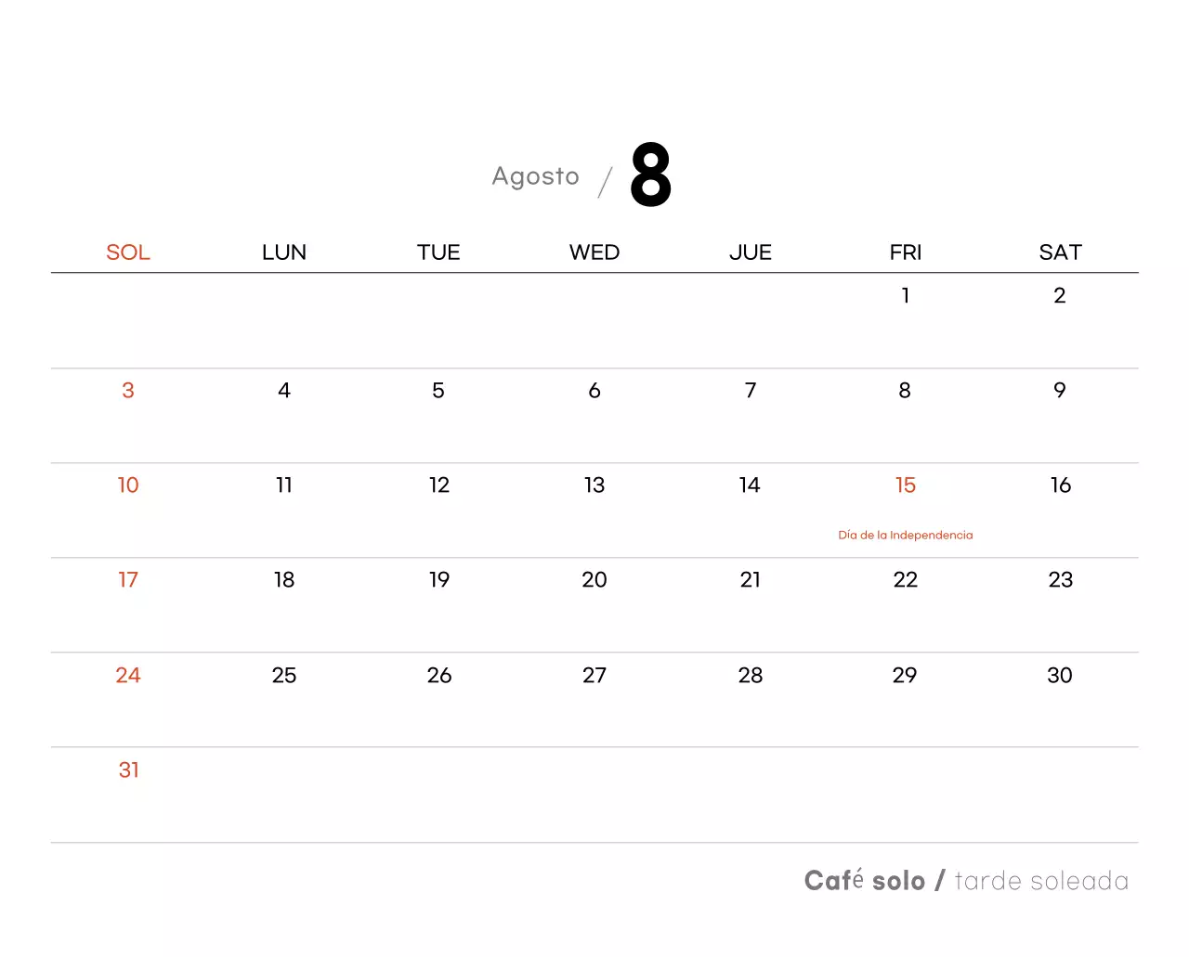The image size is (1189, 957).
Task: Click the Café solo footer text
Action: [x=865, y=881]
